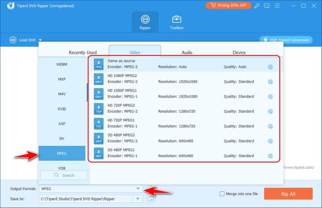
Task: Choose the HD 720P MPEG1 preset name
Action: tap(121, 120)
